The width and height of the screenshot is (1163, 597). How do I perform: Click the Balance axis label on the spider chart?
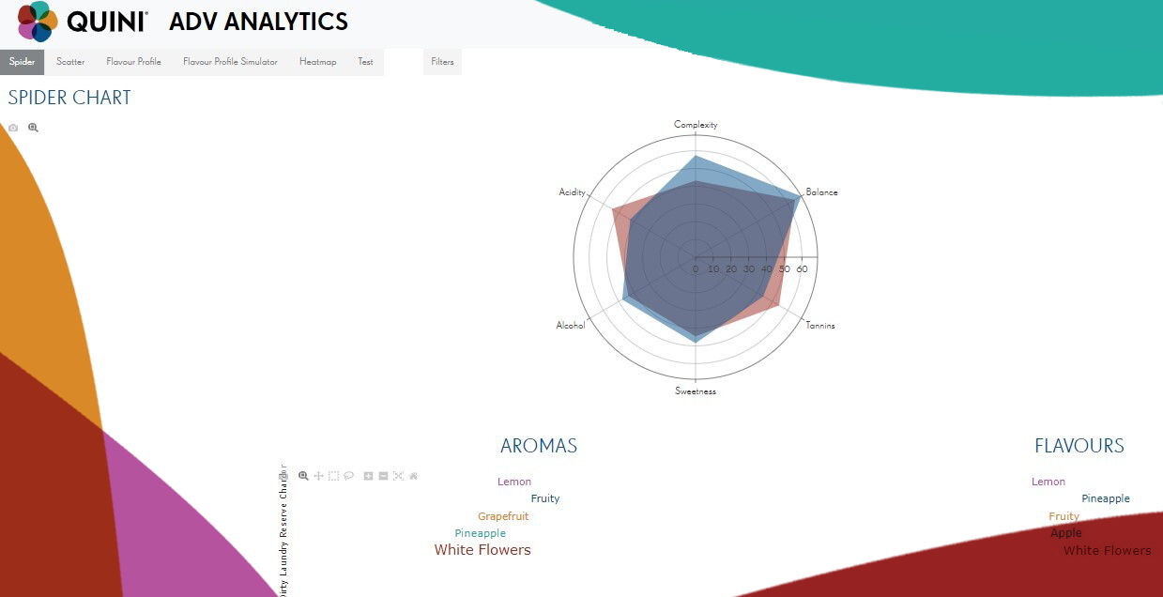click(821, 192)
